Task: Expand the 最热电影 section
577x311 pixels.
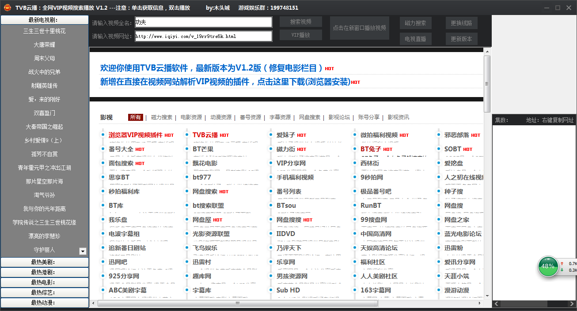Action: (44, 282)
